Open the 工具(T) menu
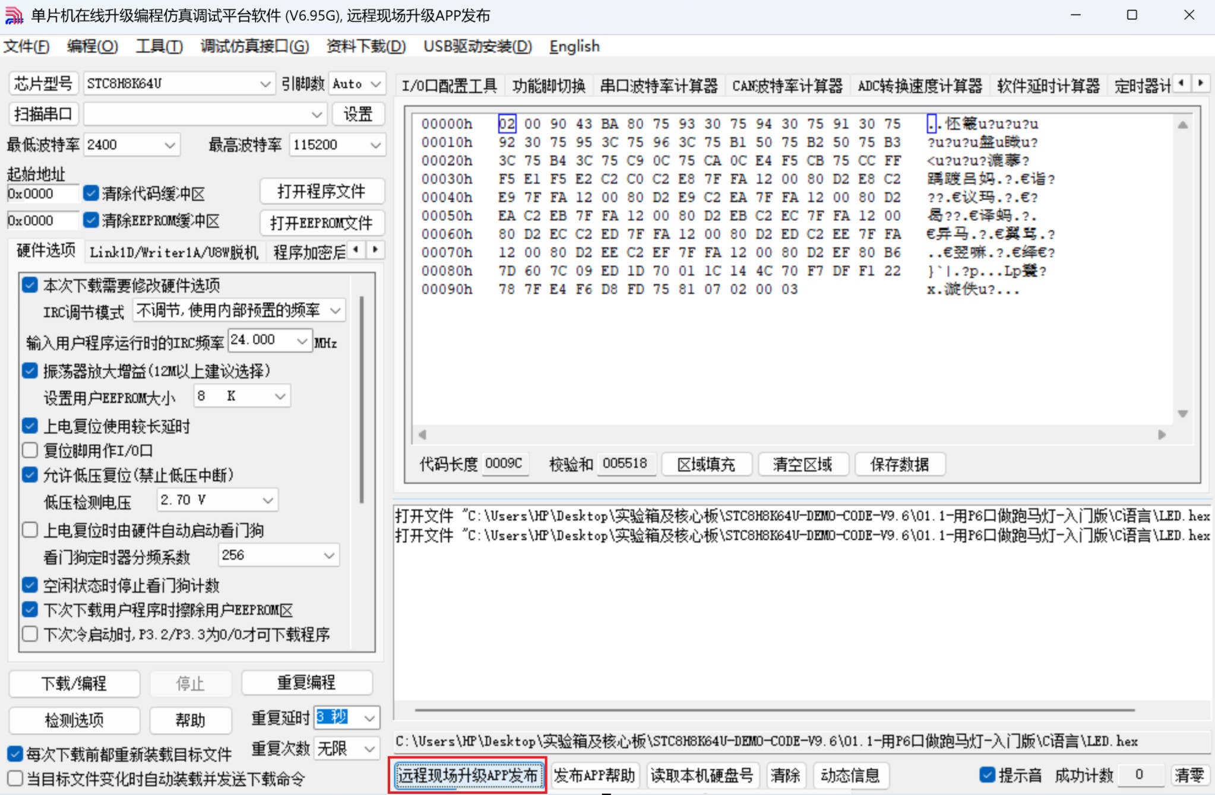The width and height of the screenshot is (1215, 795). (x=159, y=46)
